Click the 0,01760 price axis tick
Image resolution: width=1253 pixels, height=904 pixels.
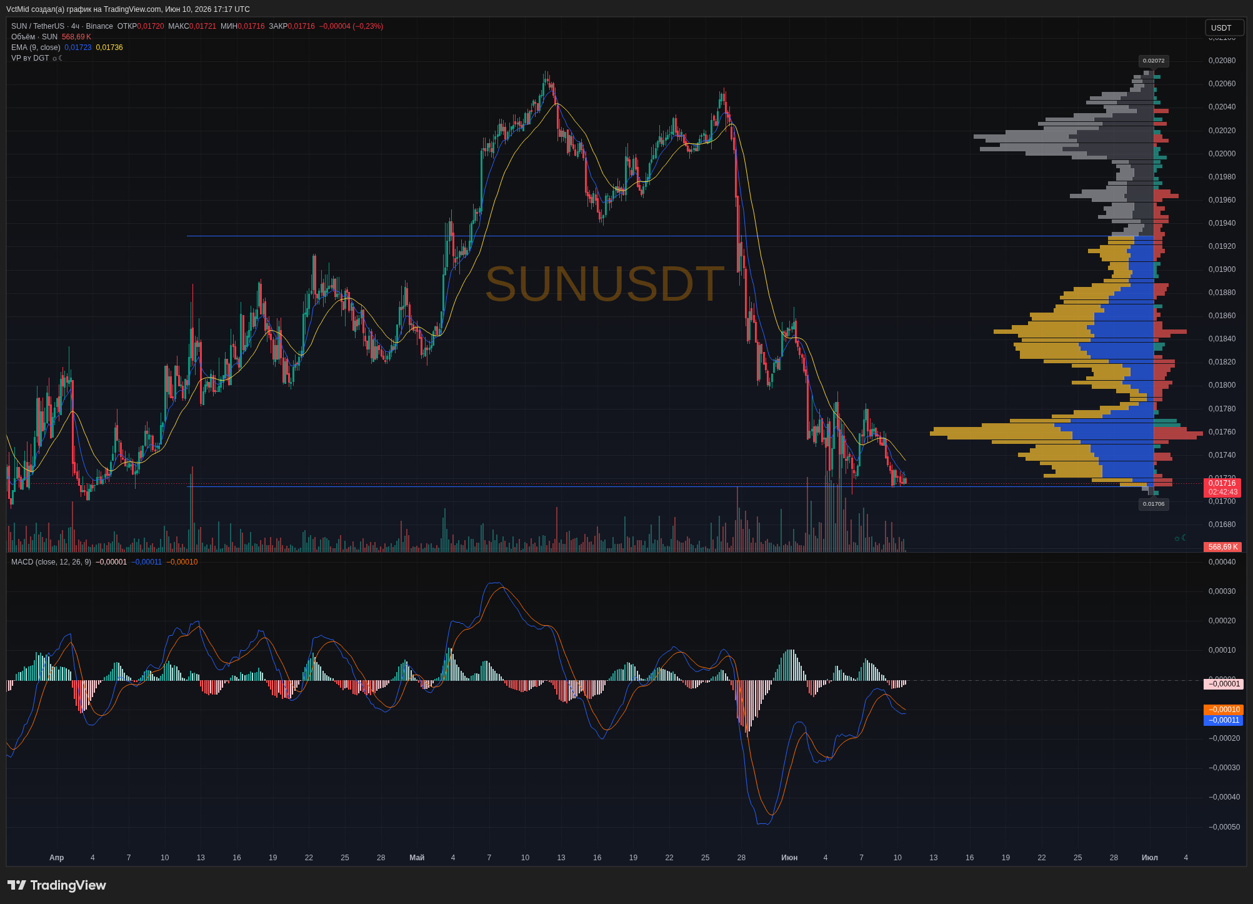pyautogui.click(x=1222, y=432)
